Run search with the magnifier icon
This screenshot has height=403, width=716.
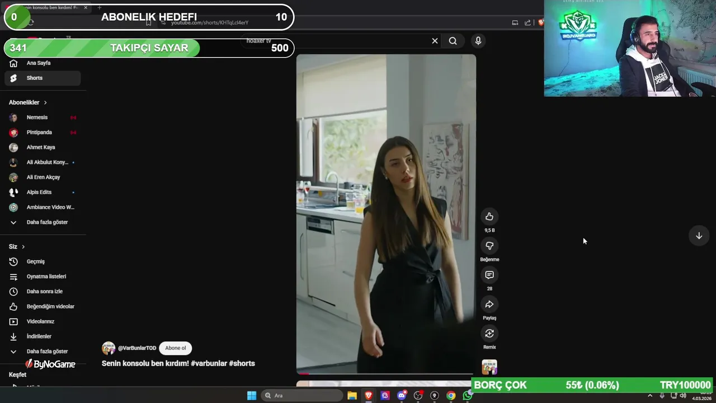click(453, 41)
